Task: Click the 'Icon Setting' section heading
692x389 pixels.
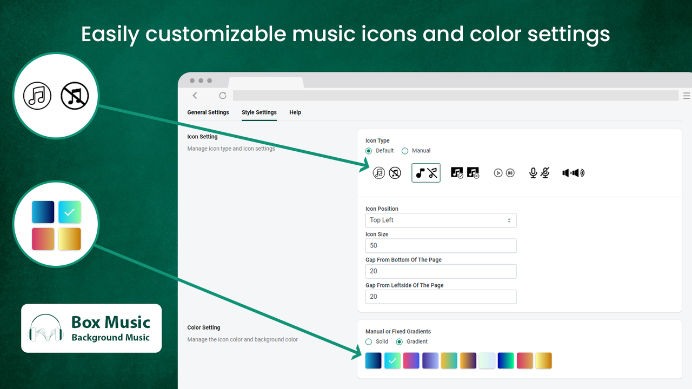Action: pos(202,137)
